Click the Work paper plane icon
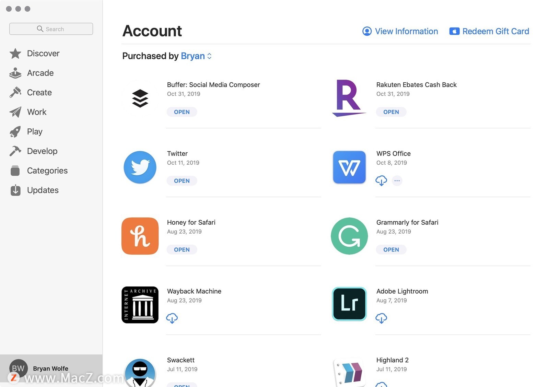Image resolution: width=549 pixels, height=387 pixels. pyautogui.click(x=15, y=112)
